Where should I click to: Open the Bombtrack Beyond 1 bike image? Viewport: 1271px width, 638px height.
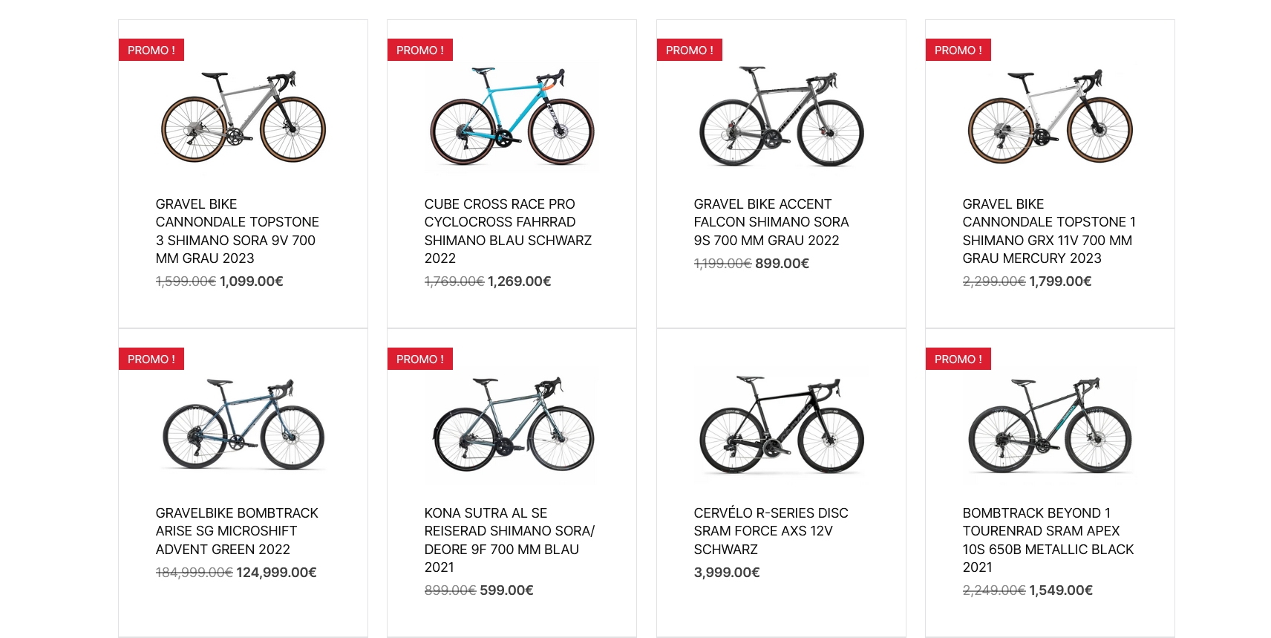click(x=1050, y=426)
